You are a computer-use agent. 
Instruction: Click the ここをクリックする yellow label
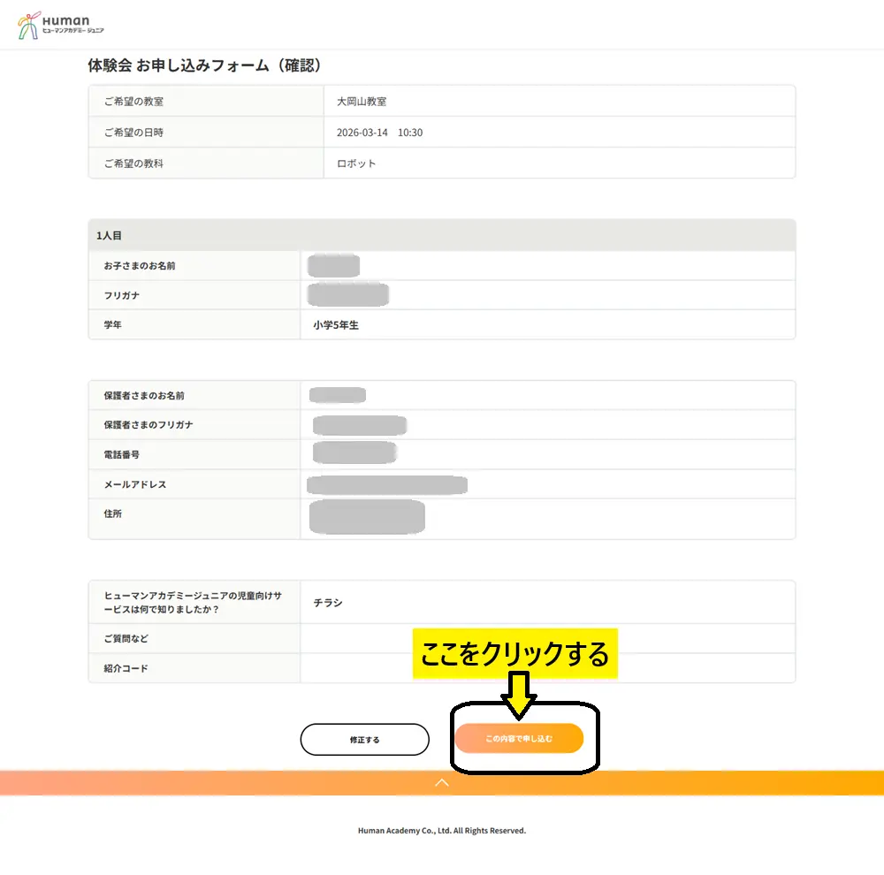click(x=514, y=654)
